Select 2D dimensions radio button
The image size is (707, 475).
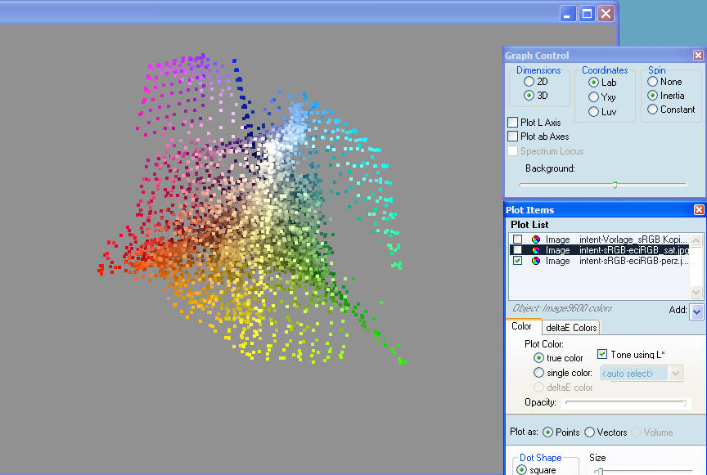click(x=529, y=82)
